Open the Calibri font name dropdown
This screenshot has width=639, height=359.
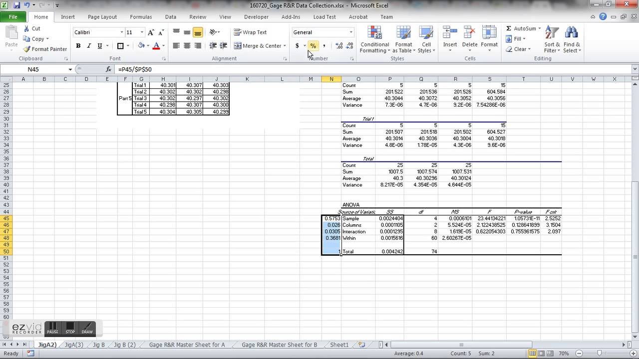[x=121, y=32]
